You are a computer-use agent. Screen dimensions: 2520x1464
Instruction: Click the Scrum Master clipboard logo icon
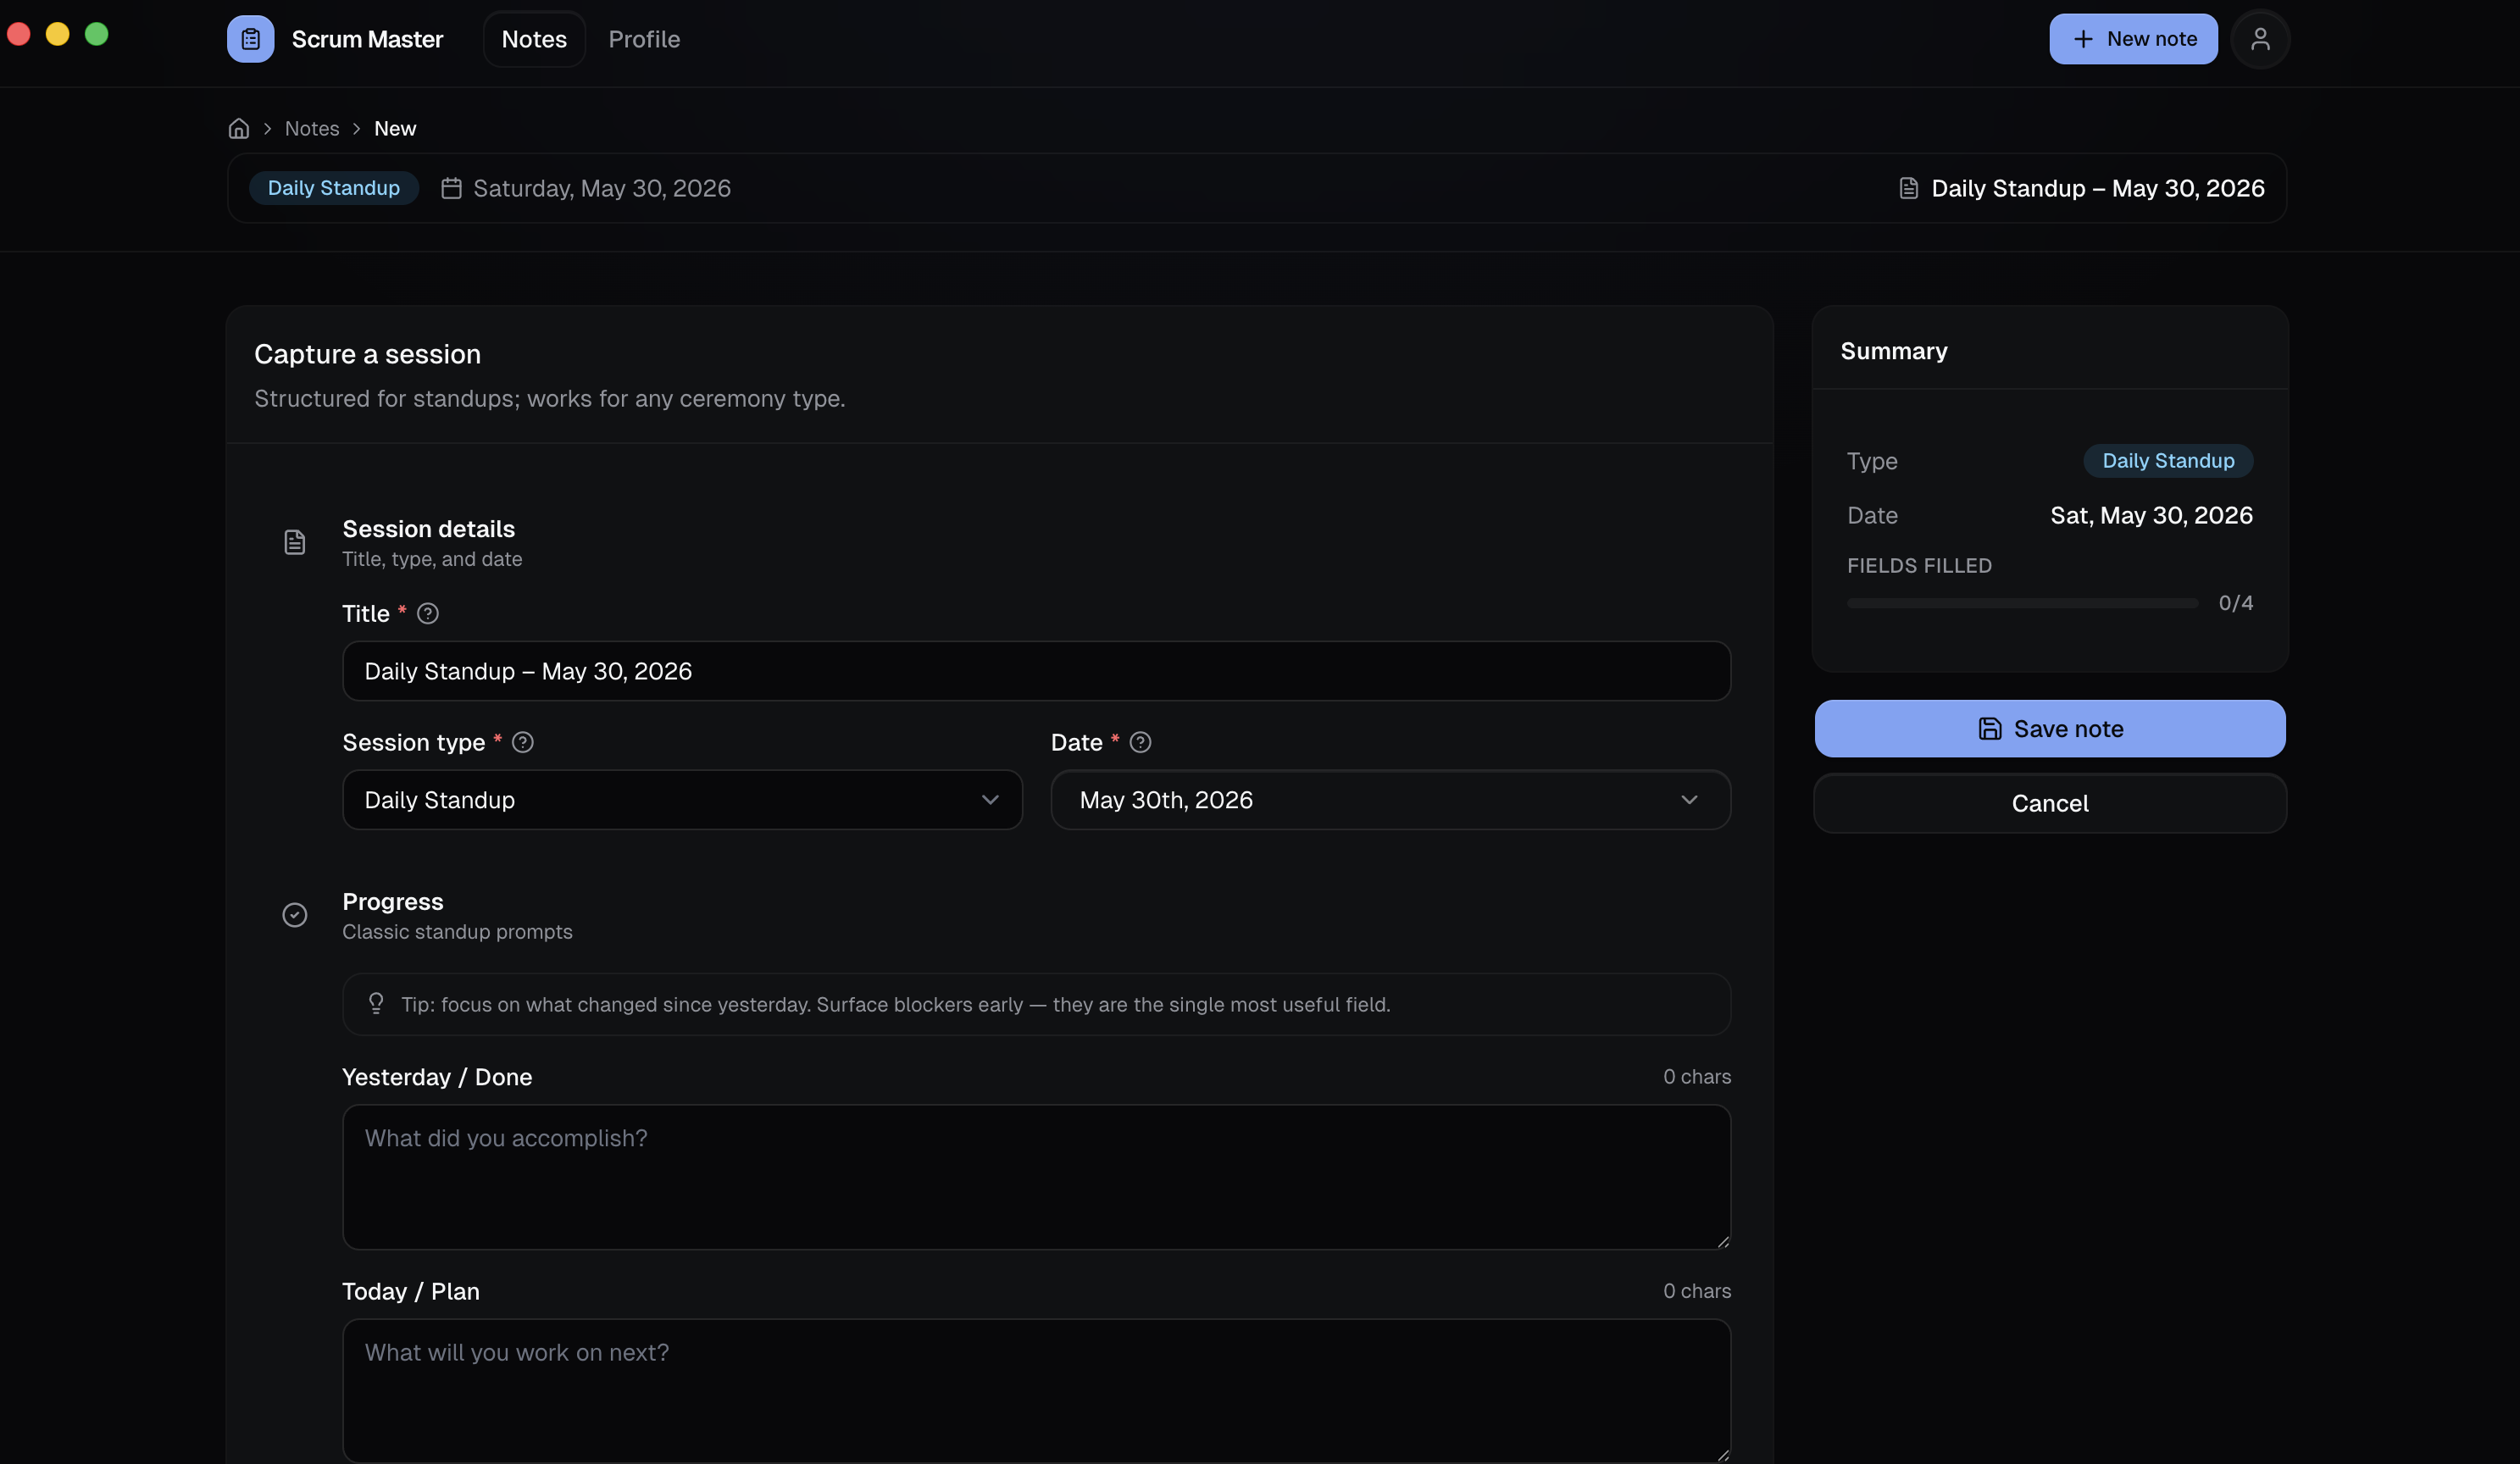click(x=250, y=39)
